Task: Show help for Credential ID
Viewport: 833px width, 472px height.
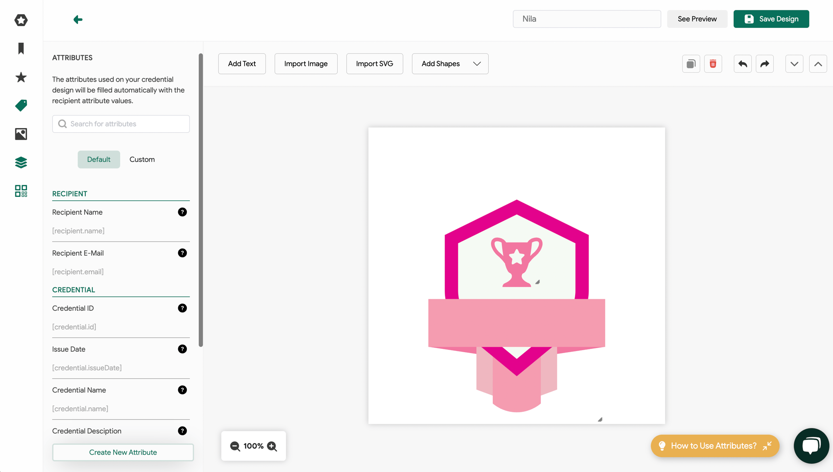Action: (182, 308)
